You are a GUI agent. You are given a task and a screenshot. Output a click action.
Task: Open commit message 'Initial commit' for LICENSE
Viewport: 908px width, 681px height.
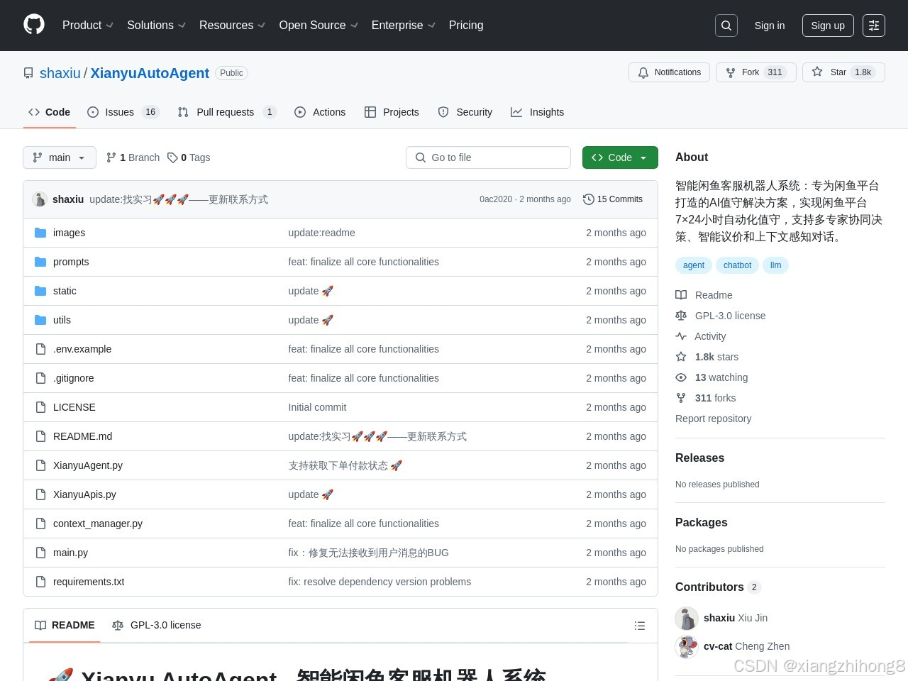[x=317, y=407]
